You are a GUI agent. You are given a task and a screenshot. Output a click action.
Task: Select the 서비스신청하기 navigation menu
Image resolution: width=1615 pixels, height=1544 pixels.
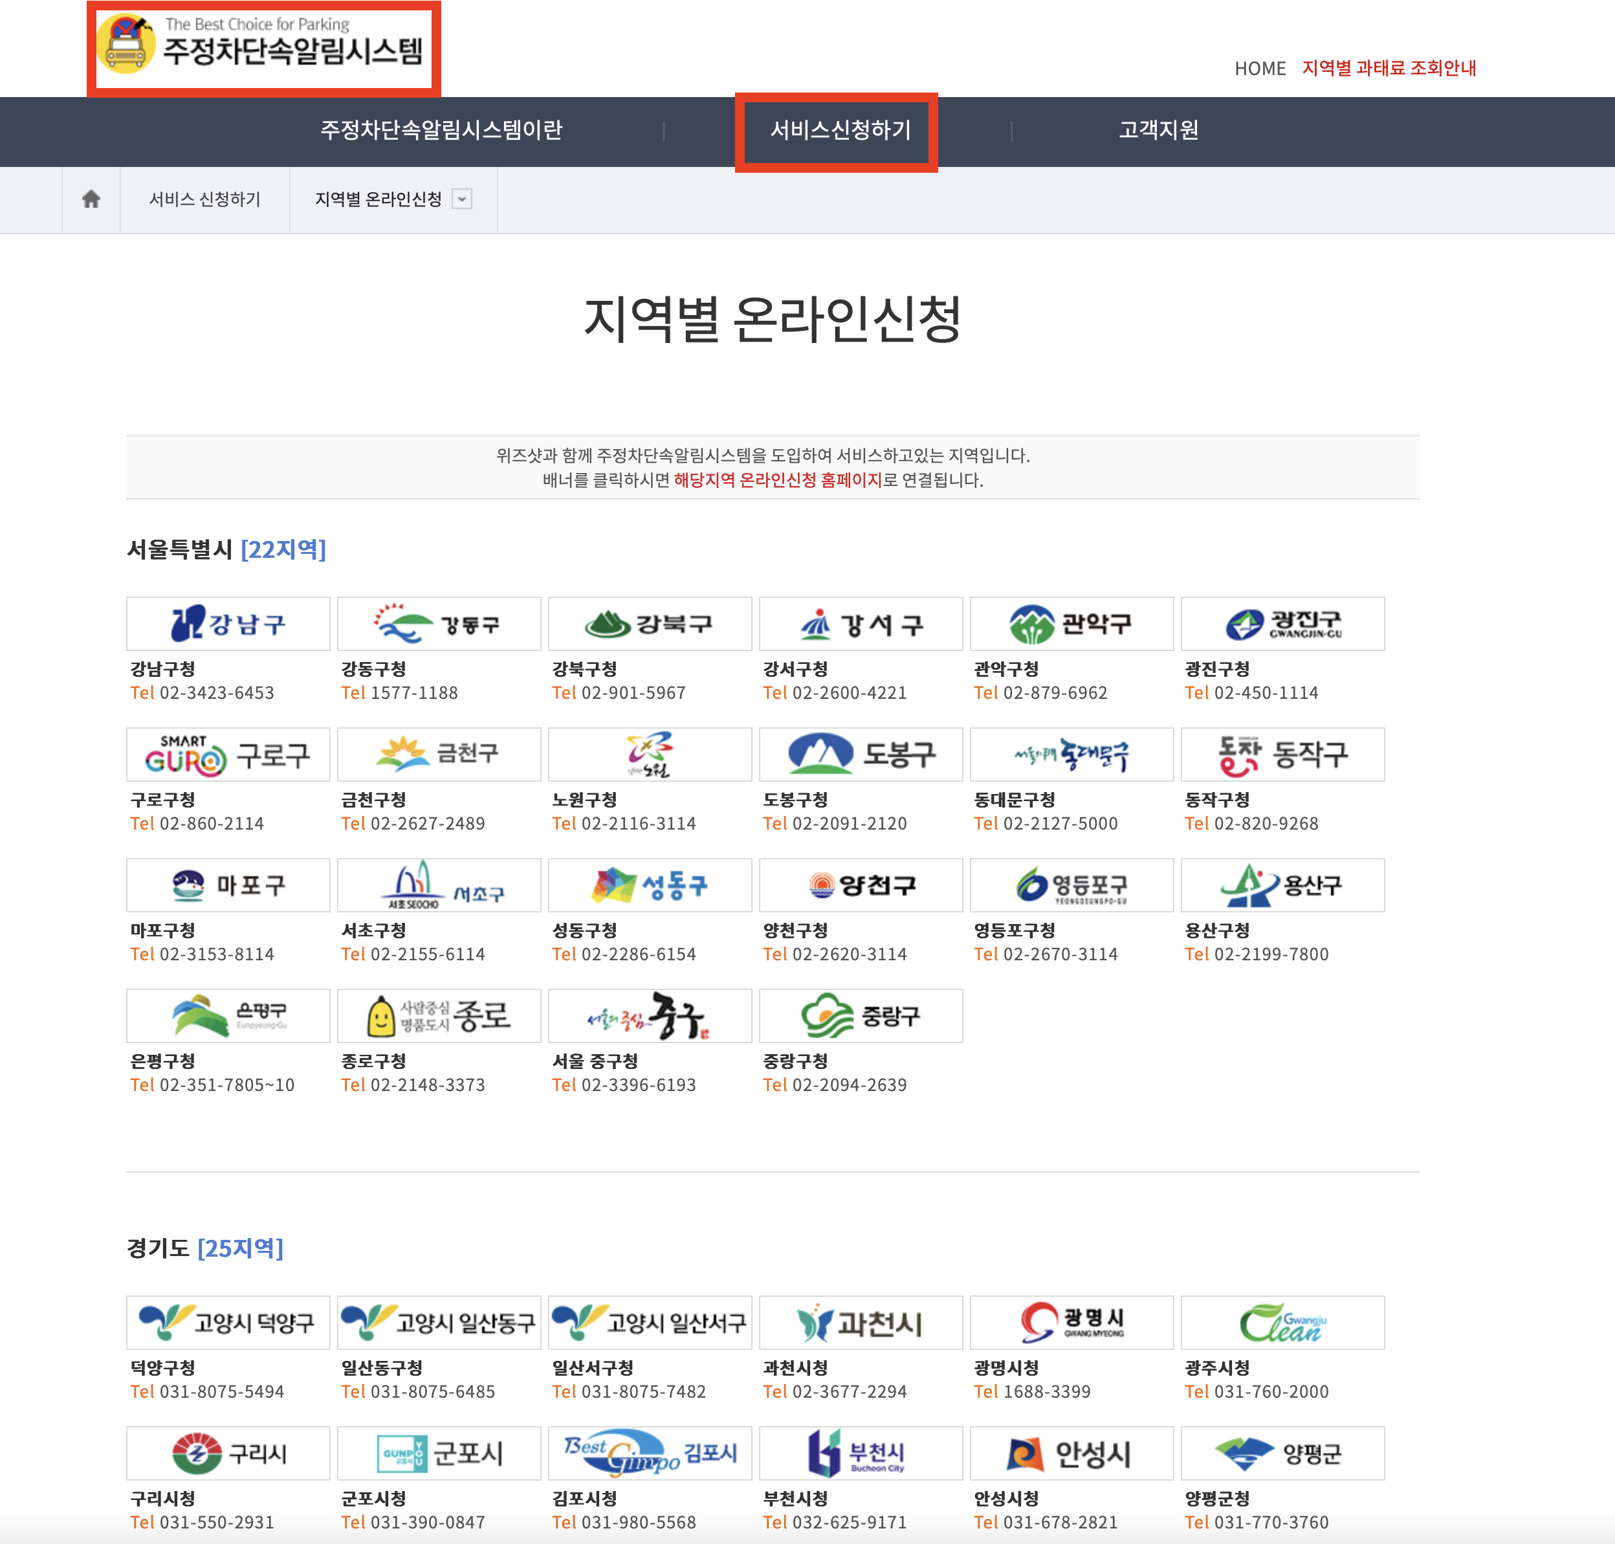pyautogui.click(x=839, y=130)
